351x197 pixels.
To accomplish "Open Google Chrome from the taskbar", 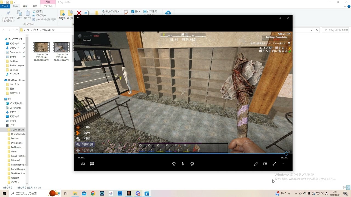I will pyautogui.click(x=93, y=193).
